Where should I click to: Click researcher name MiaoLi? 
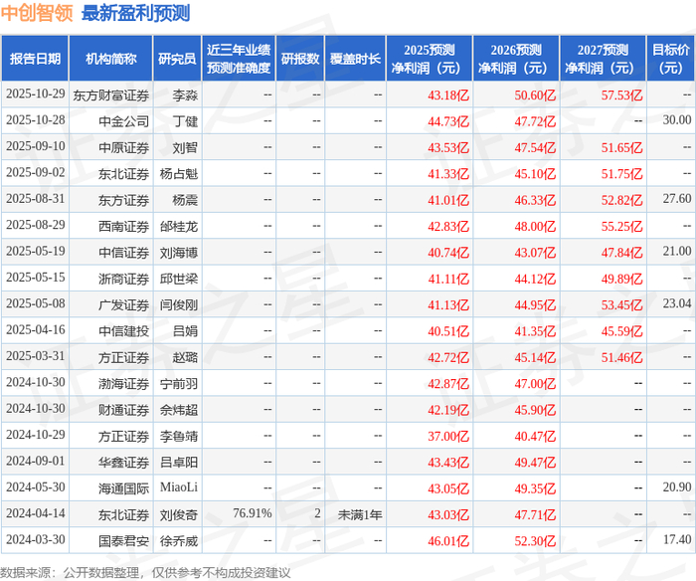coord(179,486)
